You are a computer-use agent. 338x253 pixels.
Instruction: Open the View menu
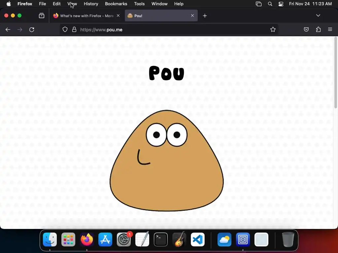tap(72, 4)
